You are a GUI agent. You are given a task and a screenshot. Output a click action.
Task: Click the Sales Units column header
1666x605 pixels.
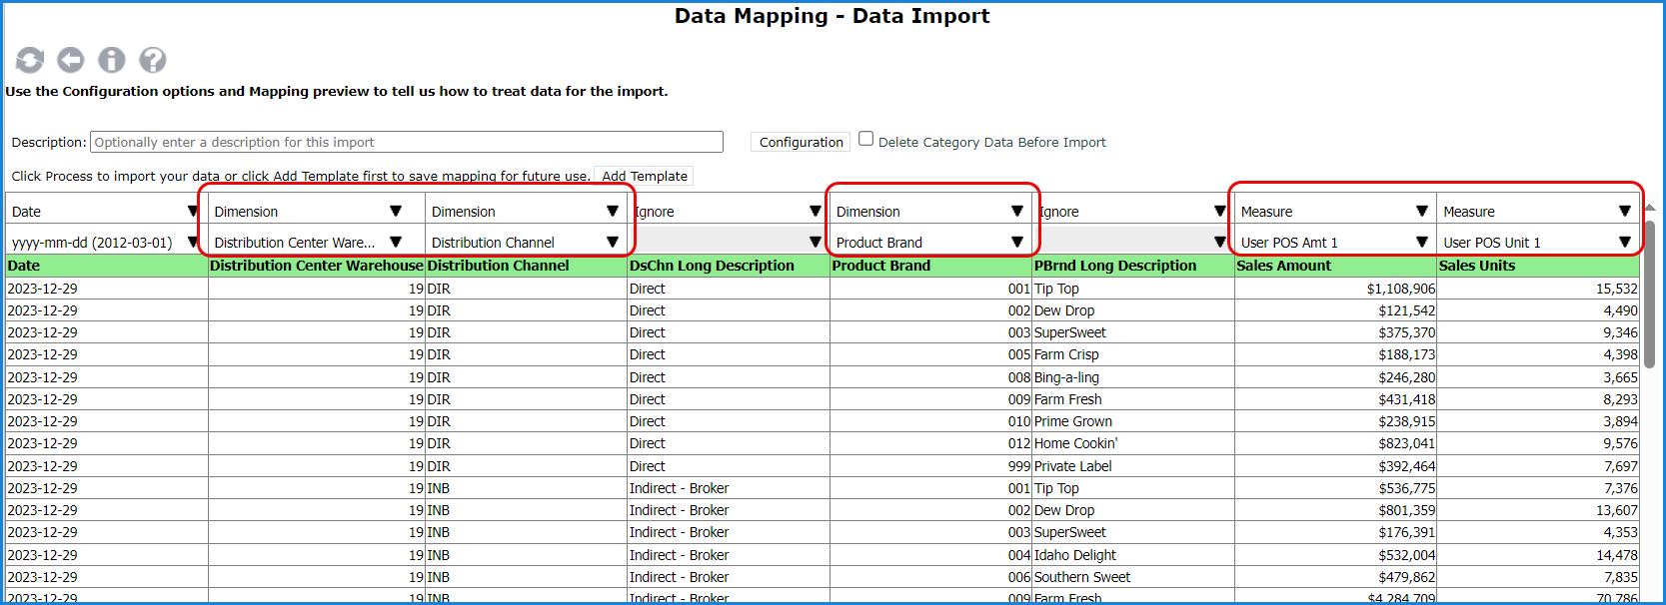[1538, 266]
